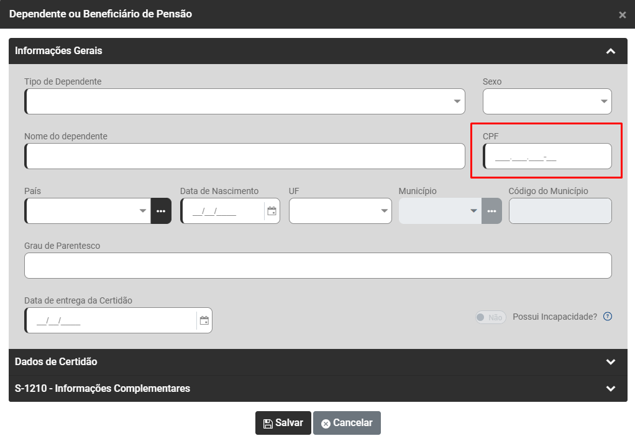The image size is (635, 441).
Task: Click the Salvar button
Action: tap(283, 423)
